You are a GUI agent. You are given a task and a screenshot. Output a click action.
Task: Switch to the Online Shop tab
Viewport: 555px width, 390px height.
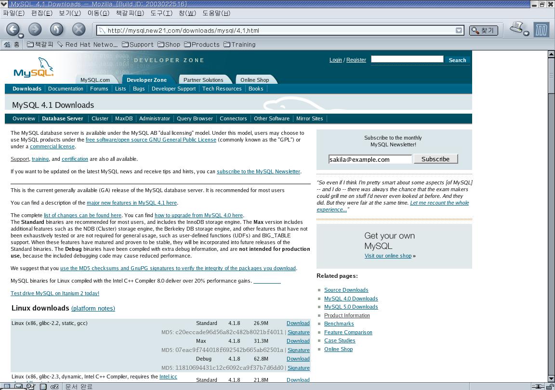pyautogui.click(x=254, y=80)
